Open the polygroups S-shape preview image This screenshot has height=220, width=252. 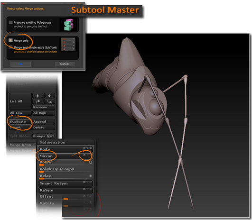(x=69, y=25)
